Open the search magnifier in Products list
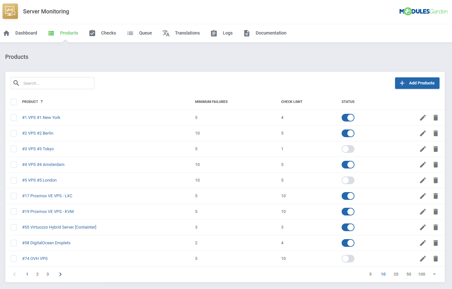 coord(16,83)
